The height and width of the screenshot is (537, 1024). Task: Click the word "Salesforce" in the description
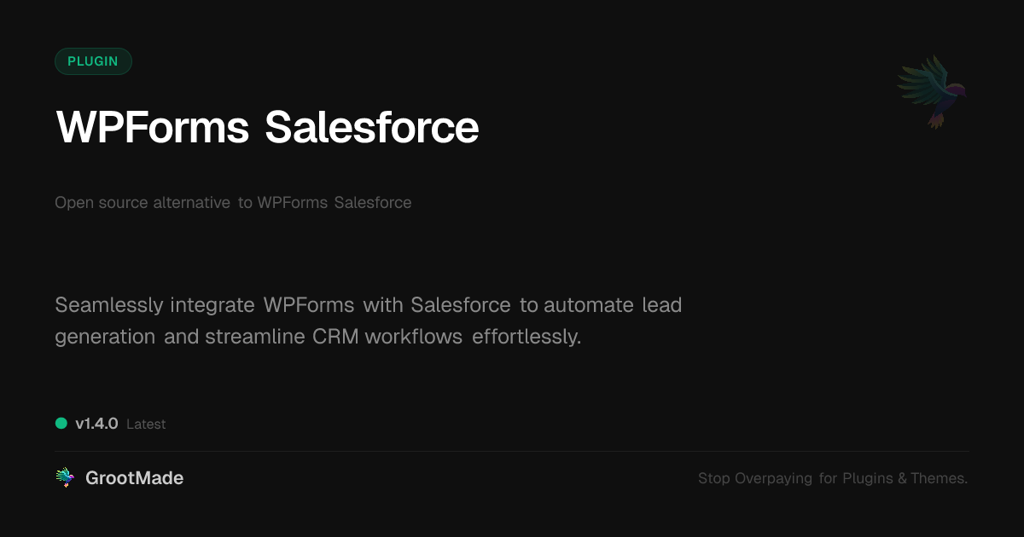tap(460, 305)
